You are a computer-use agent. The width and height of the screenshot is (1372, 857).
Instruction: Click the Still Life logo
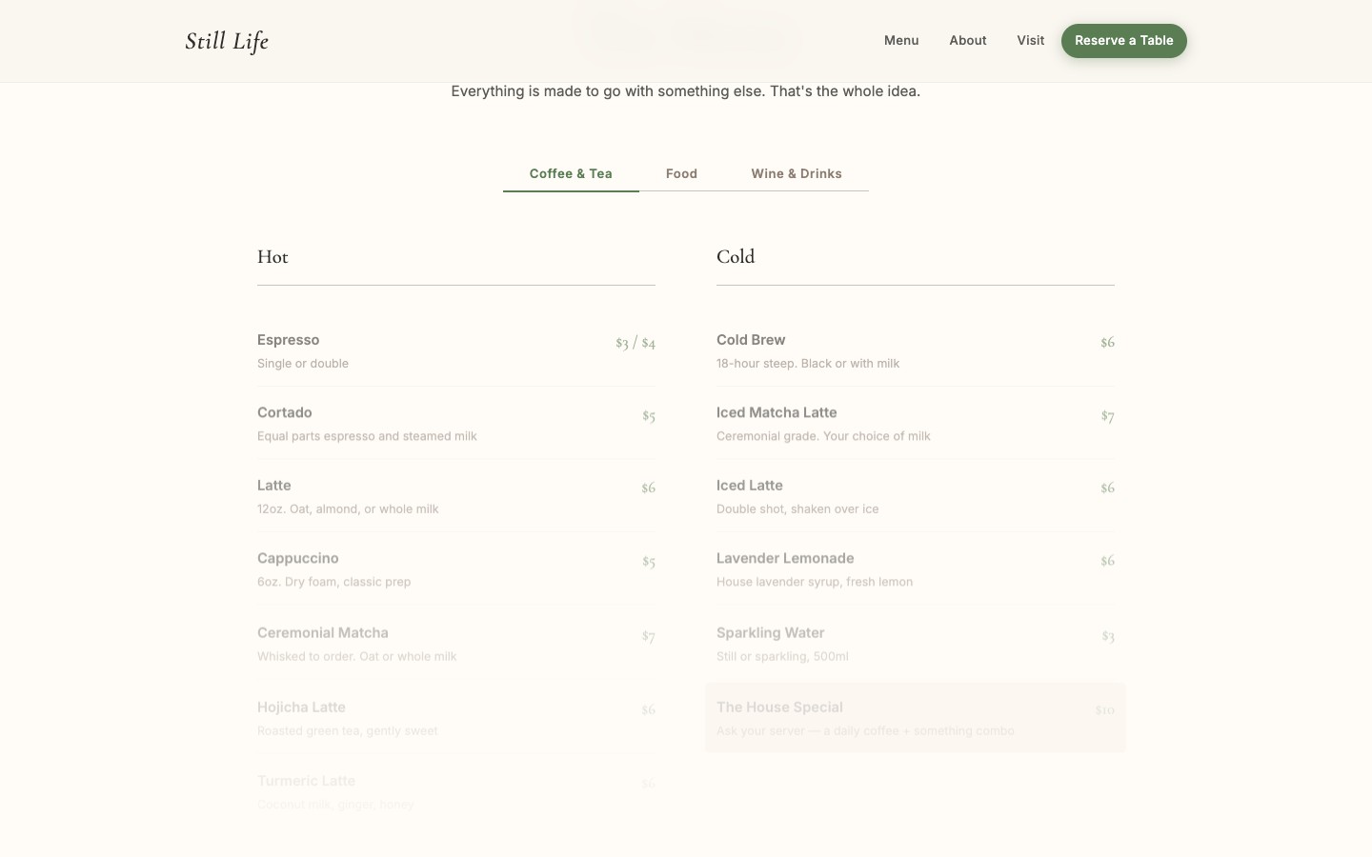click(x=227, y=41)
